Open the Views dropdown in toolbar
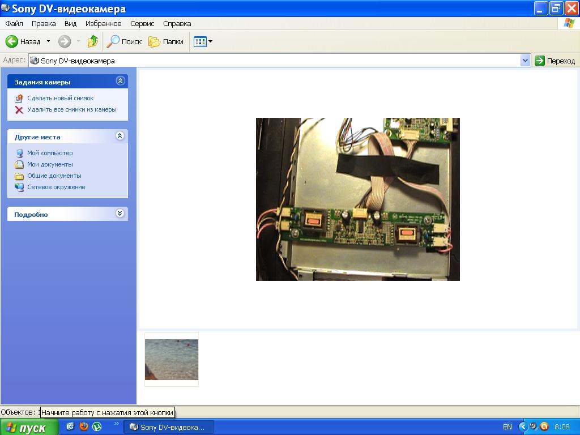Image resolution: width=580 pixels, height=435 pixels. (x=203, y=41)
